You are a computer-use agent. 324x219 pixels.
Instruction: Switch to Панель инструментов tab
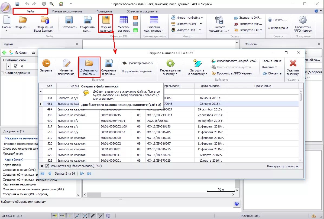(x=67, y=11)
